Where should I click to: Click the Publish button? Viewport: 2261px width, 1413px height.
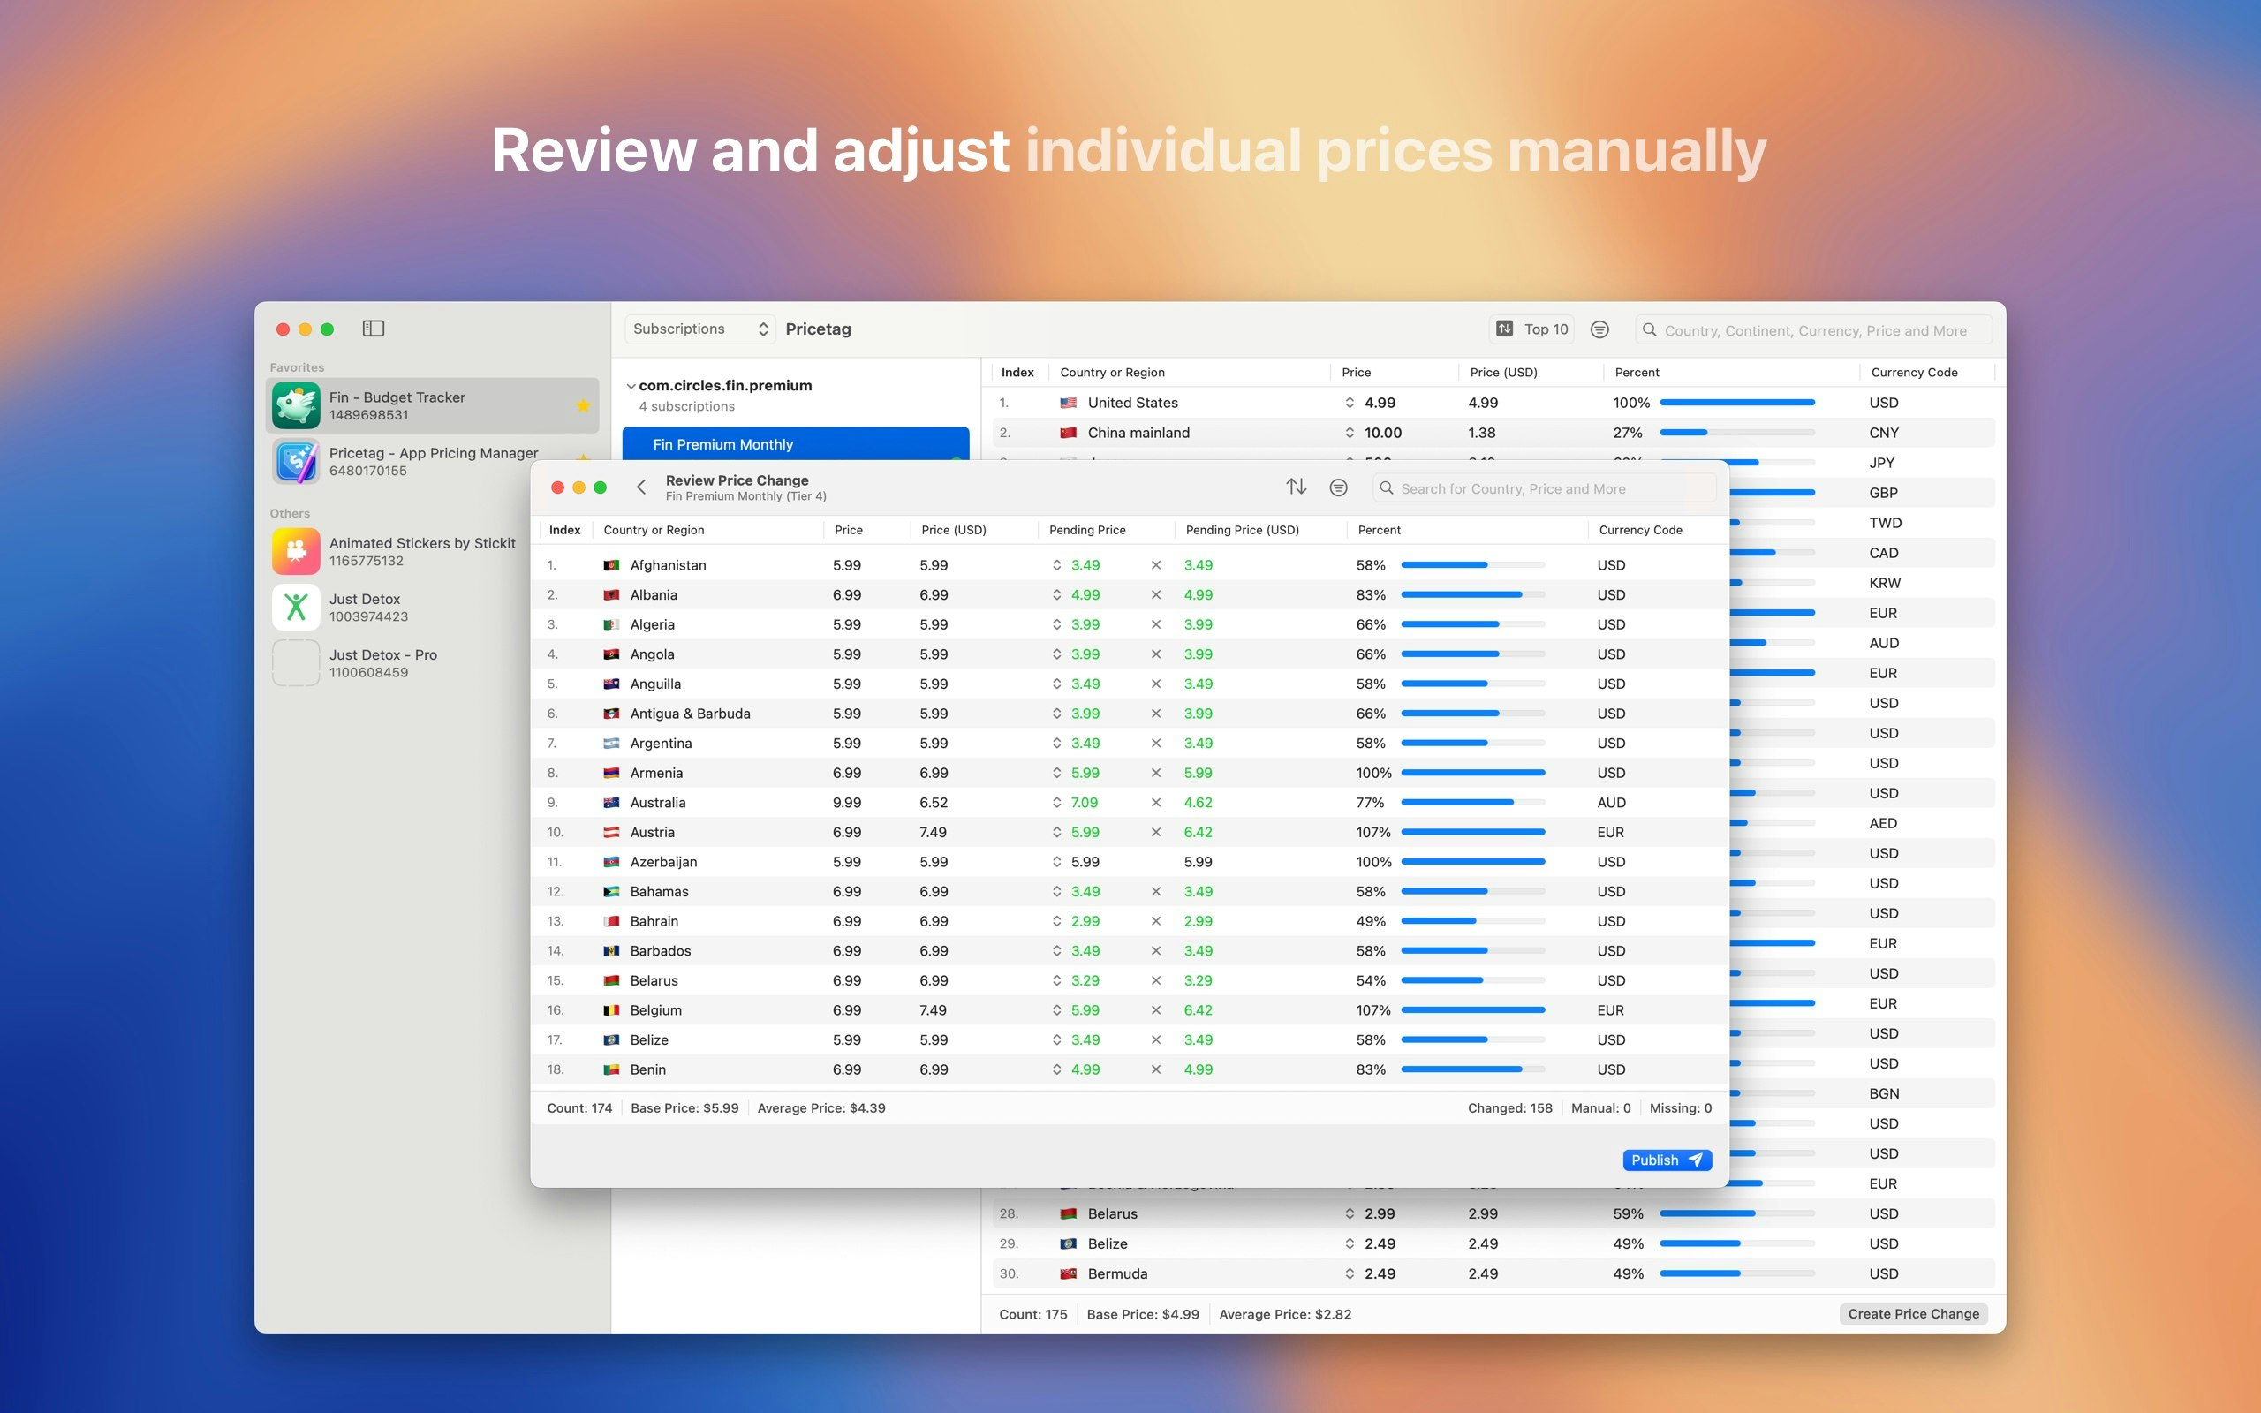pyautogui.click(x=1667, y=1160)
